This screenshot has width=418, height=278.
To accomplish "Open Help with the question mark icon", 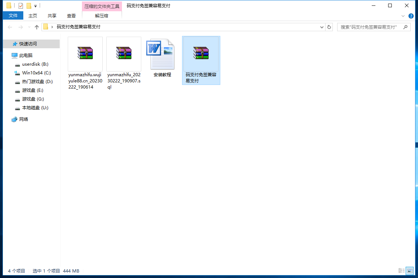I will [411, 16].
